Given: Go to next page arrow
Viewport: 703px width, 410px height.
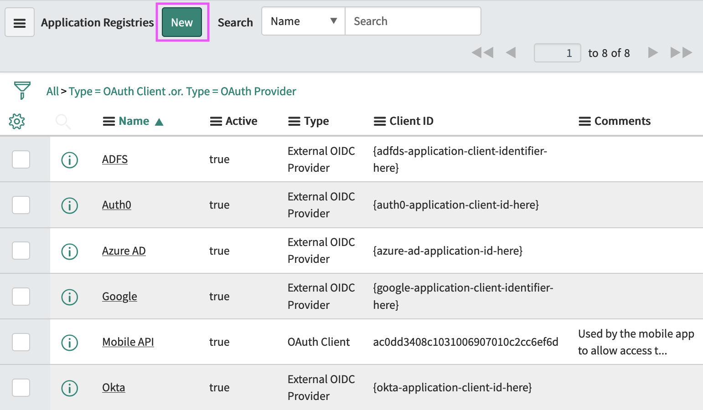Looking at the screenshot, I should click(653, 53).
